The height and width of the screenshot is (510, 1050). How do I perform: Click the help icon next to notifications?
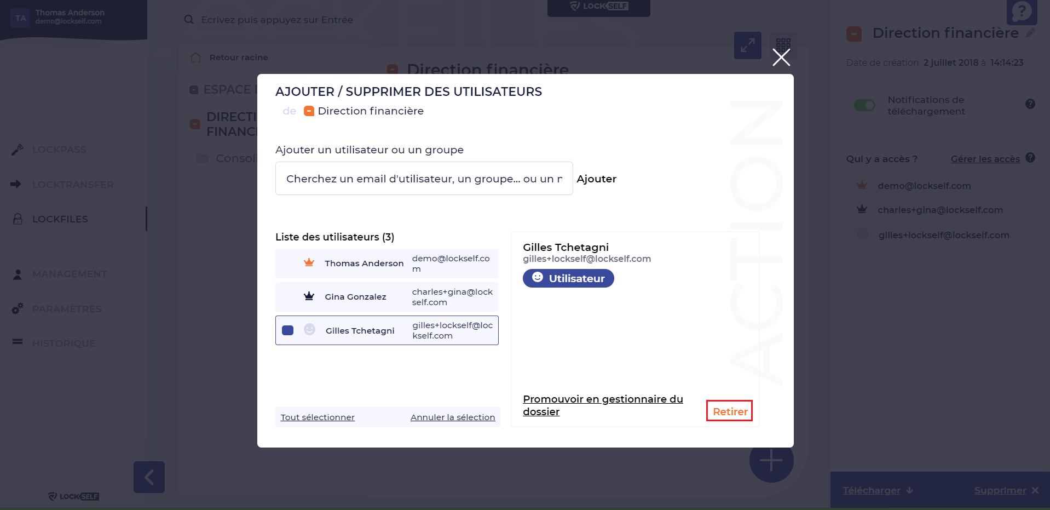click(x=1030, y=104)
